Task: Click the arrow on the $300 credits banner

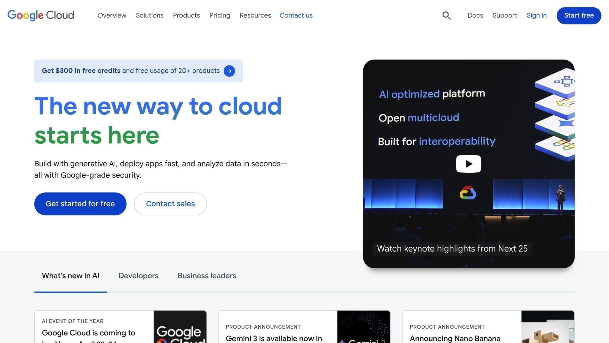Action: 229,71
